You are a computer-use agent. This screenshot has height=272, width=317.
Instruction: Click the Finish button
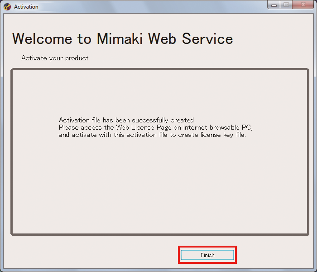(207, 255)
